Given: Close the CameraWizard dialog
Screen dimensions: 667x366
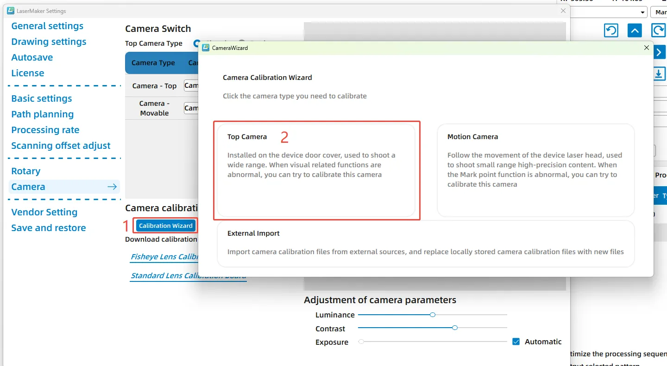Looking at the screenshot, I should point(647,48).
